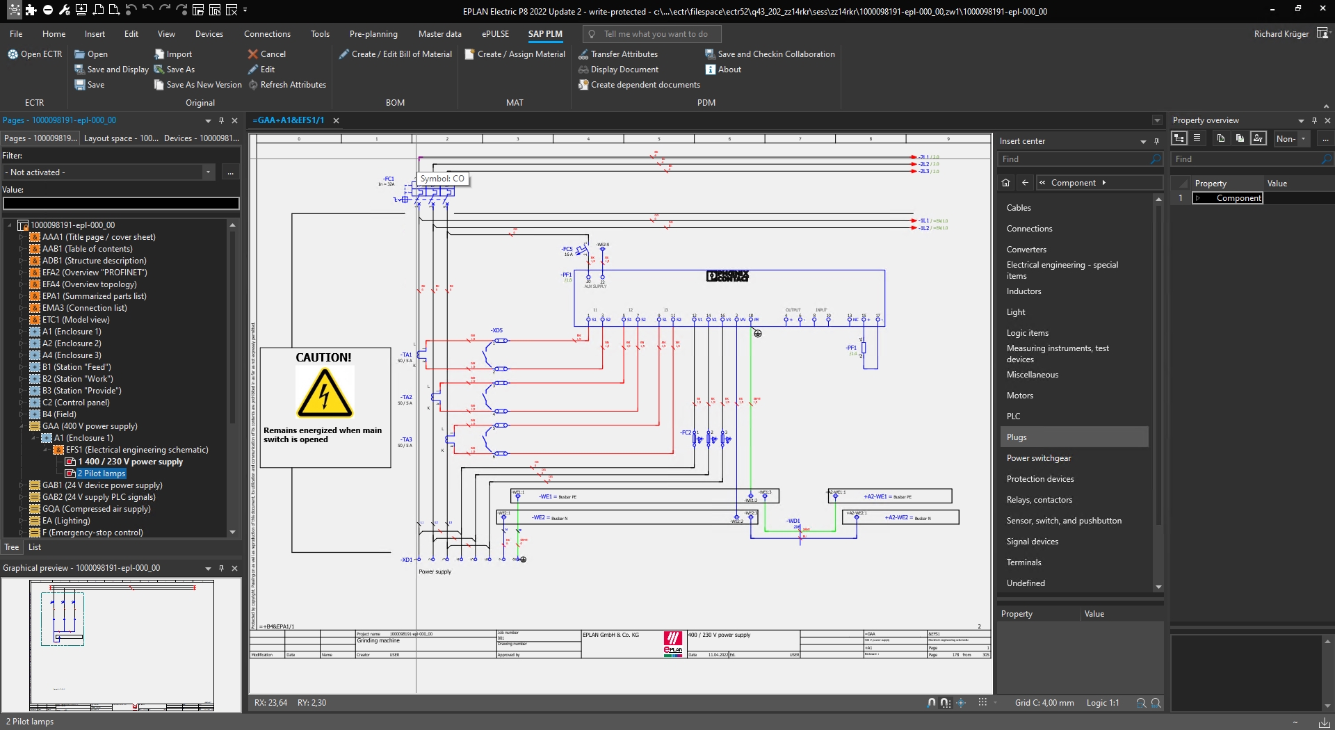Switch to the Master data menu

tap(440, 33)
